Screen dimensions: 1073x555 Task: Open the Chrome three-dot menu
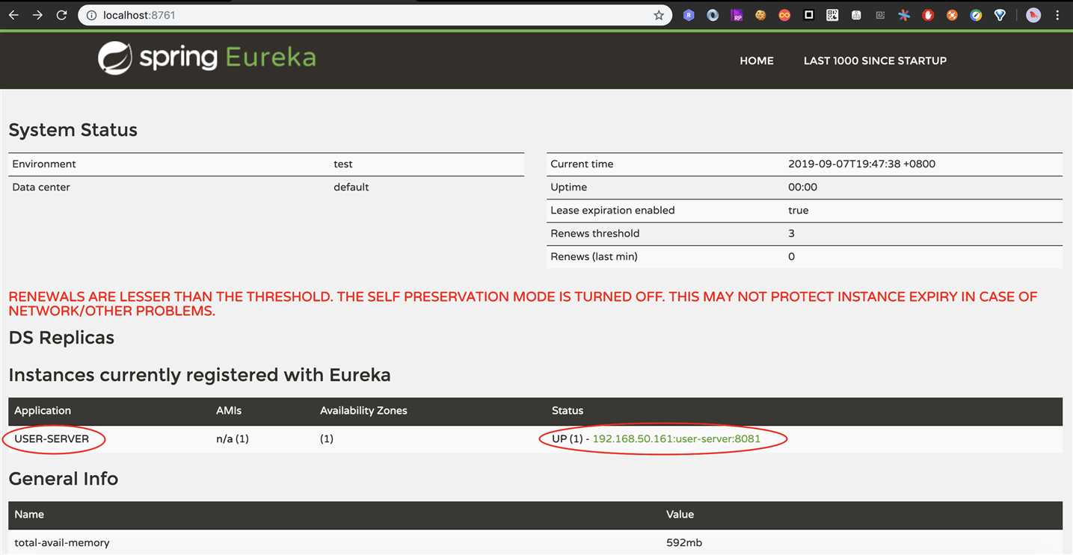pyautogui.click(x=1057, y=15)
